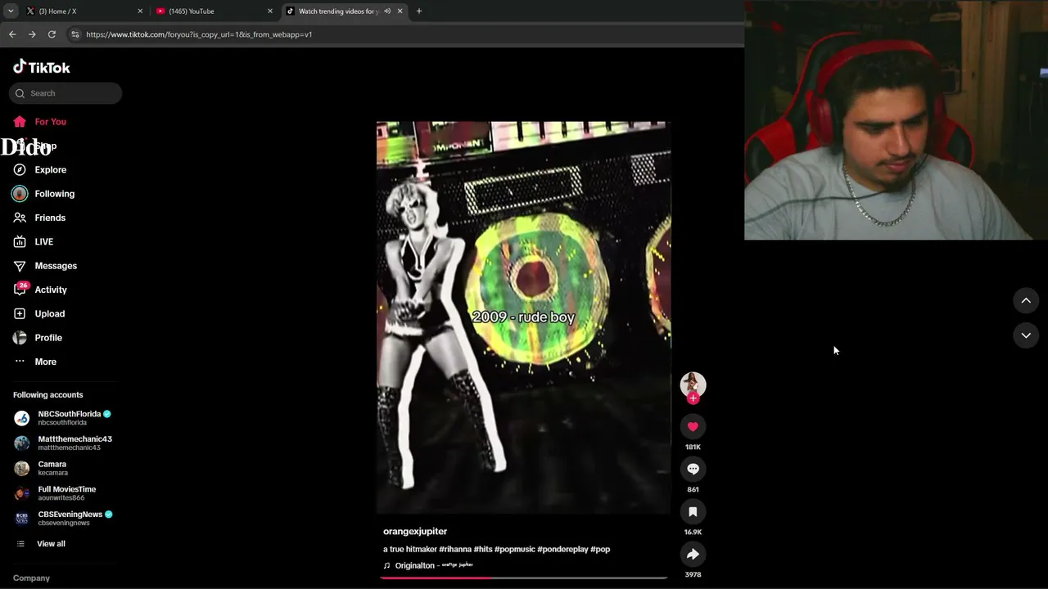Go to TikTok LIVE

pos(43,242)
